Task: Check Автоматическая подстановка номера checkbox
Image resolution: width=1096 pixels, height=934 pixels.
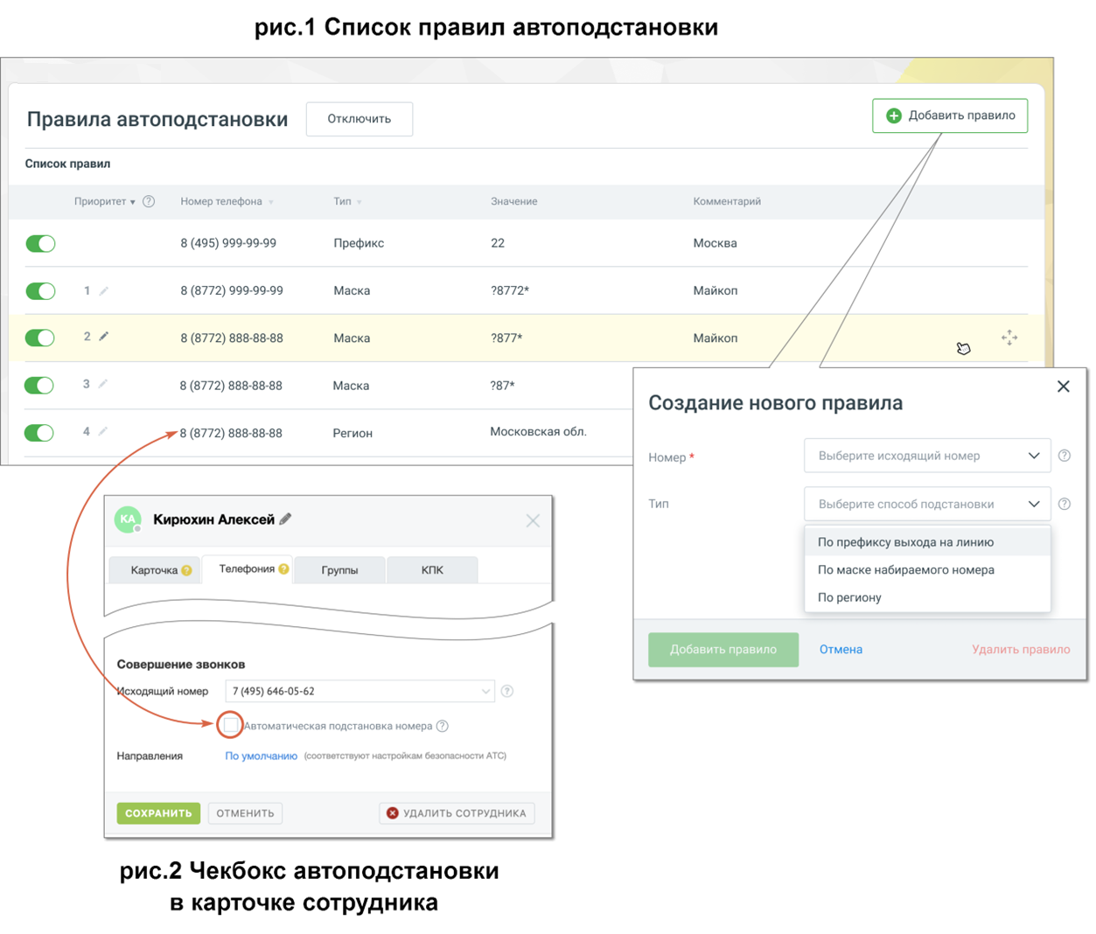Action: [230, 725]
